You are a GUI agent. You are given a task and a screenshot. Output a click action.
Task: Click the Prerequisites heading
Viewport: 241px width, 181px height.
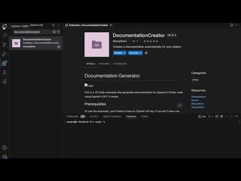(x=95, y=104)
